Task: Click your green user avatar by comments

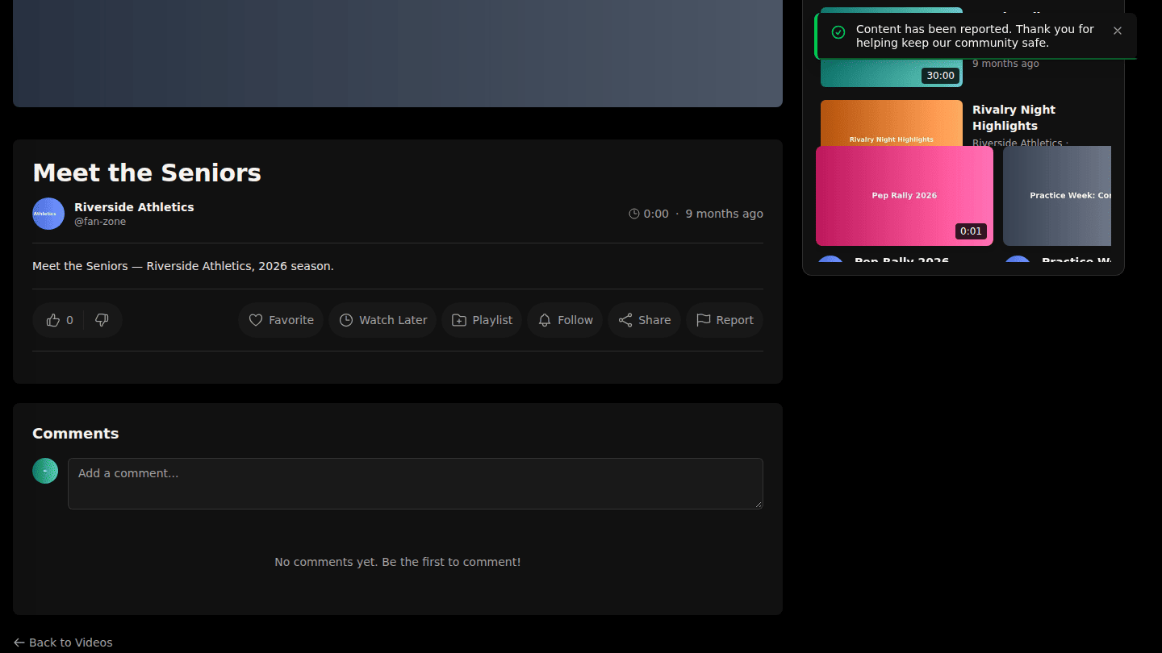Action: [45, 471]
